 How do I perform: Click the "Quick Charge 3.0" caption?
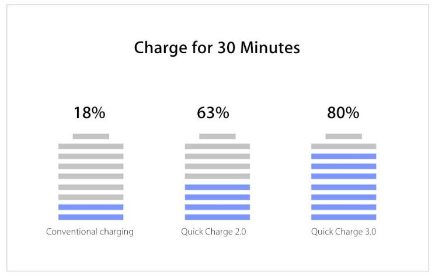click(343, 232)
